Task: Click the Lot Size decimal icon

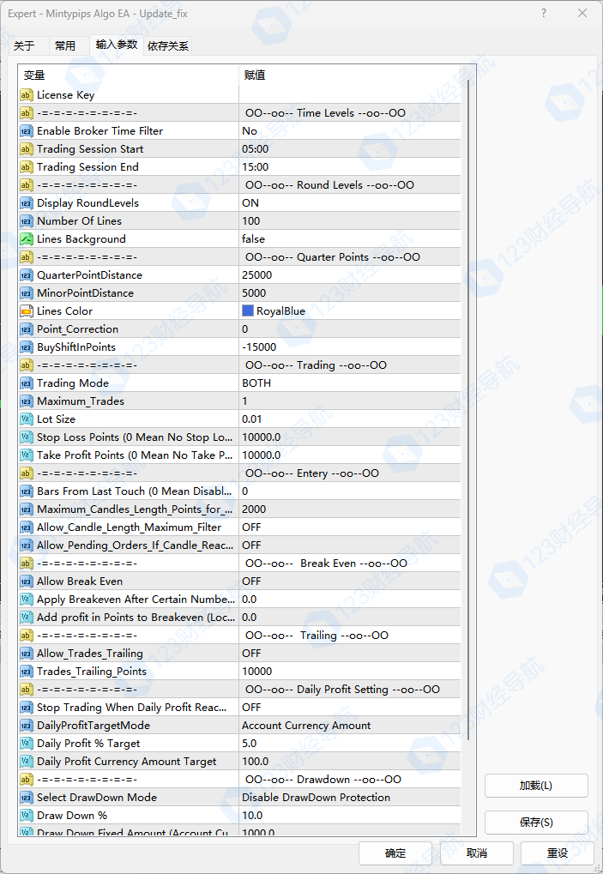Action: [x=27, y=419]
